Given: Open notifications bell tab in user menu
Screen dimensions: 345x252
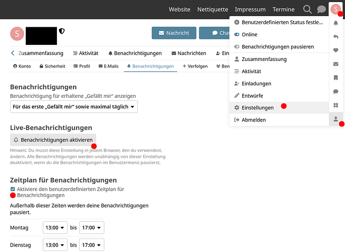Looking at the screenshot, I should pyautogui.click(x=336, y=23).
